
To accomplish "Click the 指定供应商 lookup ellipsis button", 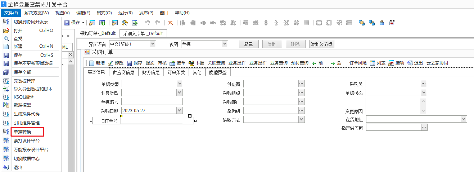I will click(424, 127).
